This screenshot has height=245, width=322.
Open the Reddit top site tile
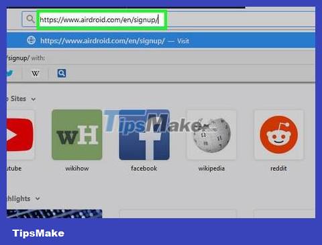(x=279, y=135)
